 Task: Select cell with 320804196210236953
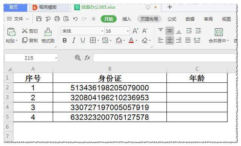[x=110, y=97]
